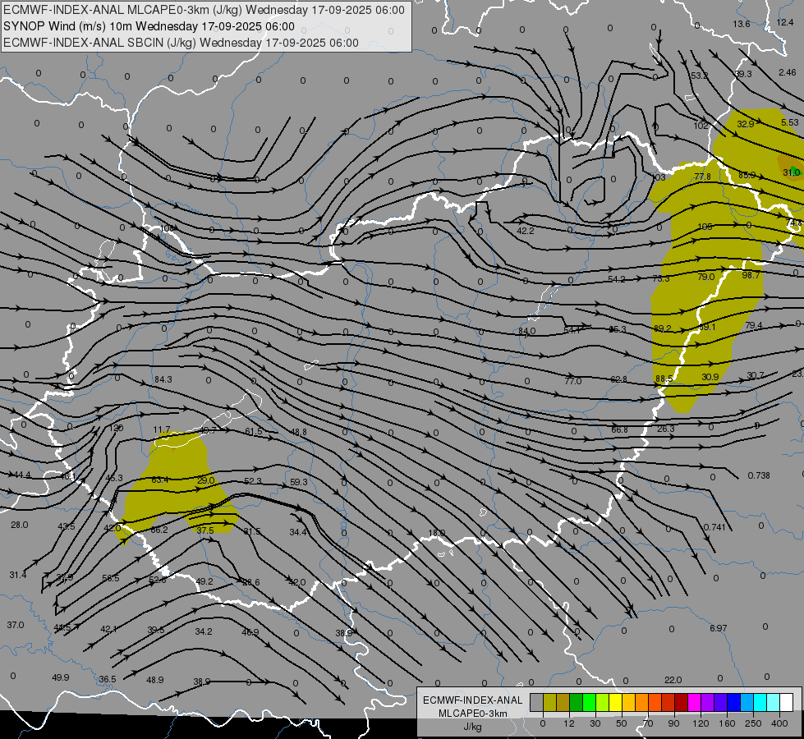Click the legend tick label 50
Screen dimensions: 804x739
(622, 723)
